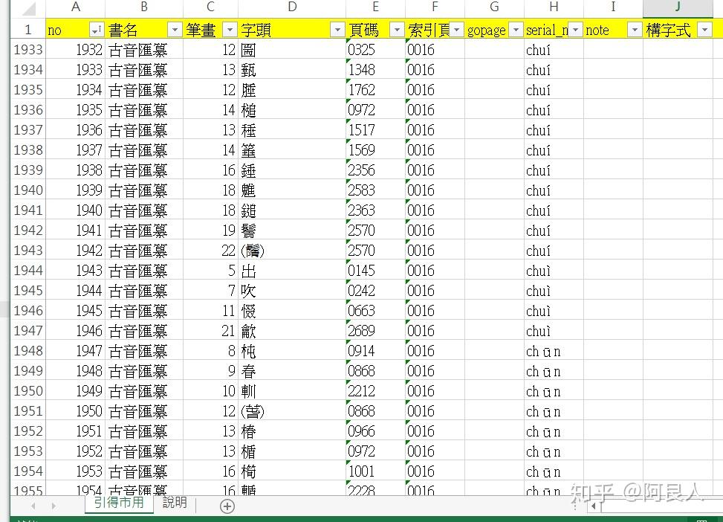Select row header 1940
This screenshot has height=522, width=723.
[x=28, y=190]
